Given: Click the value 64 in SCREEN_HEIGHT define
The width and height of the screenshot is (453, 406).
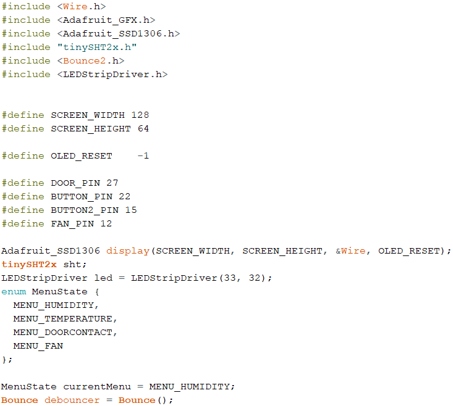Looking at the screenshot, I should [x=143, y=128].
